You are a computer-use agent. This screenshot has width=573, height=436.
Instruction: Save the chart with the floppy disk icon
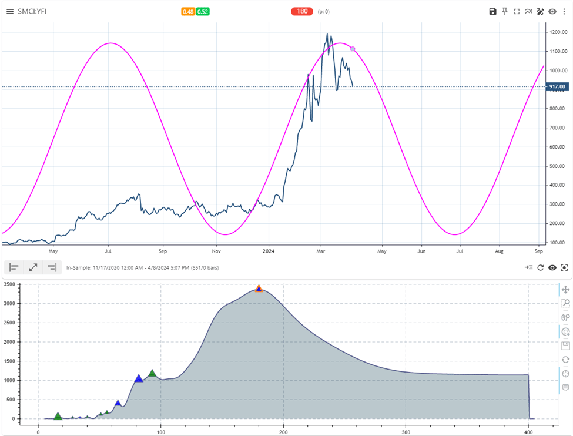click(x=492, y=11)
